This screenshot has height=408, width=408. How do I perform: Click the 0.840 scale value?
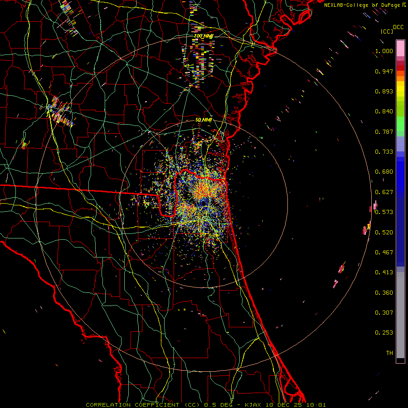[384, 112]
